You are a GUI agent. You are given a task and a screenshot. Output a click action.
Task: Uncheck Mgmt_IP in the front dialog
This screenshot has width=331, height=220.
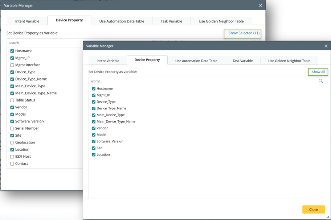94,95
